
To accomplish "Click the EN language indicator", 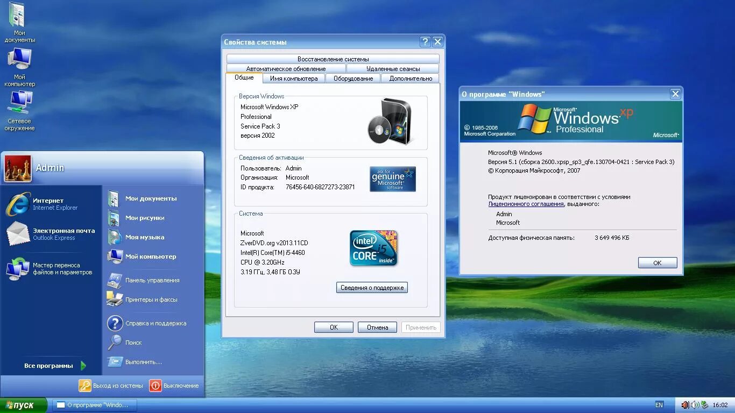I will (x=659, y=405).
